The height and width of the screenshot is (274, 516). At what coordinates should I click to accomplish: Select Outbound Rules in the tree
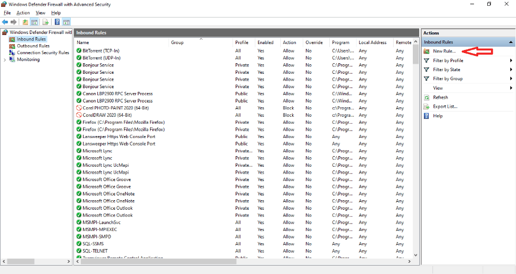33,46
